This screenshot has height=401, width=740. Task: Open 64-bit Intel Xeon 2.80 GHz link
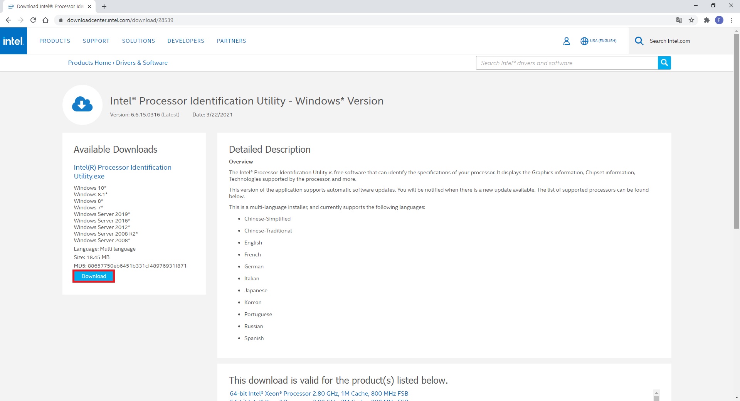(319, 394)
